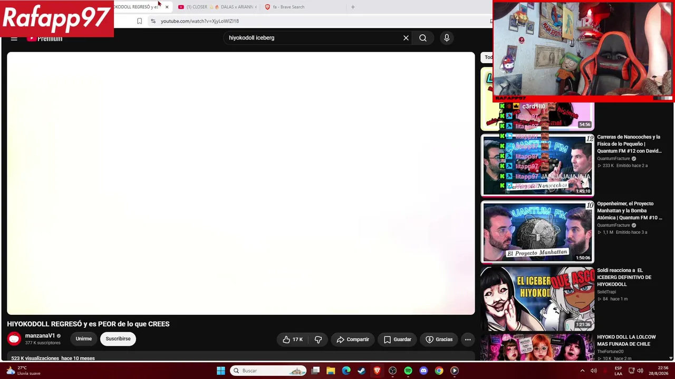Run search with the magnifier button
The width and height of the screenshot is (675, 379).
[x=423, y=38]
